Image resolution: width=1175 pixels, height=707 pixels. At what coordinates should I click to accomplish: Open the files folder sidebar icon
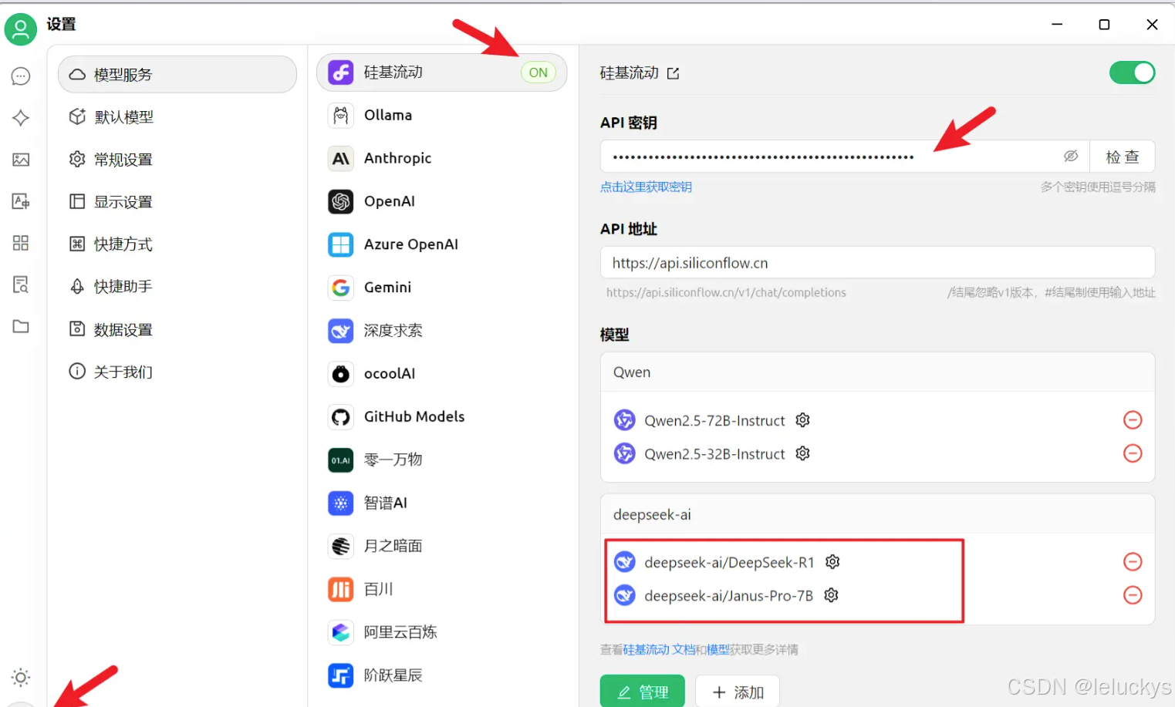pyautogui.click(x=21, y=326)
